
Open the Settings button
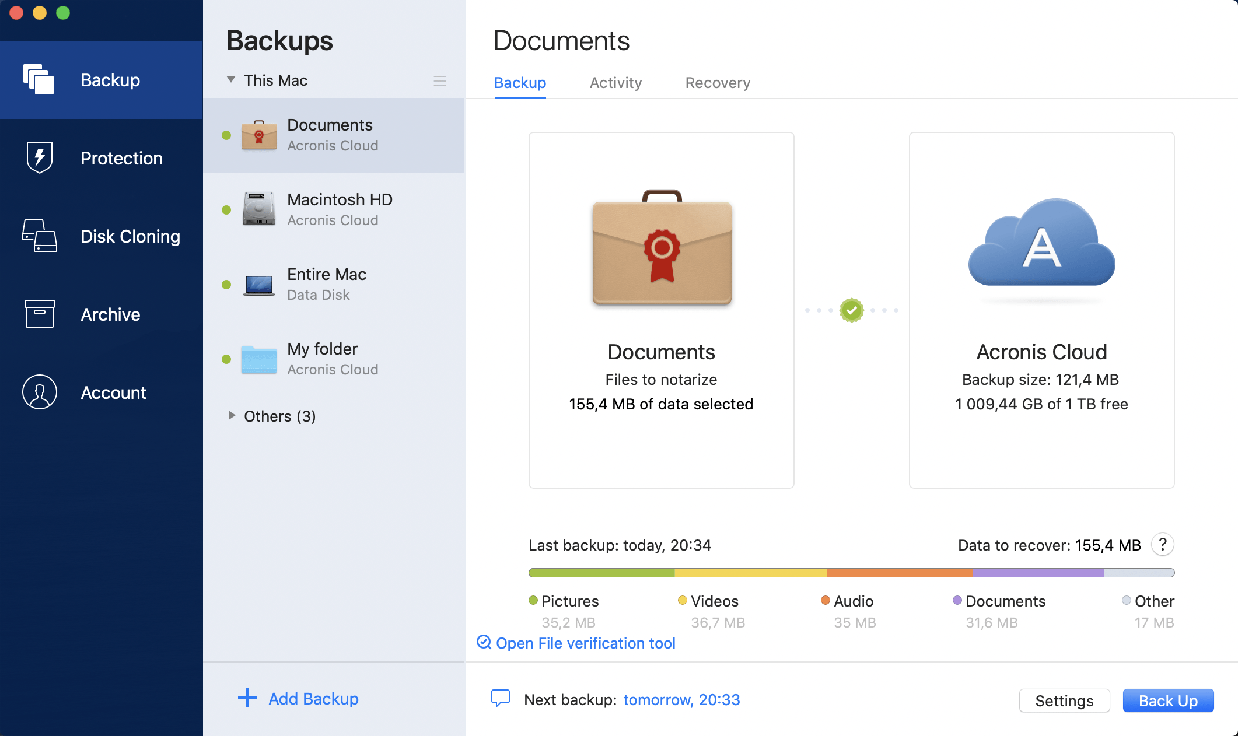point(1064,700)
